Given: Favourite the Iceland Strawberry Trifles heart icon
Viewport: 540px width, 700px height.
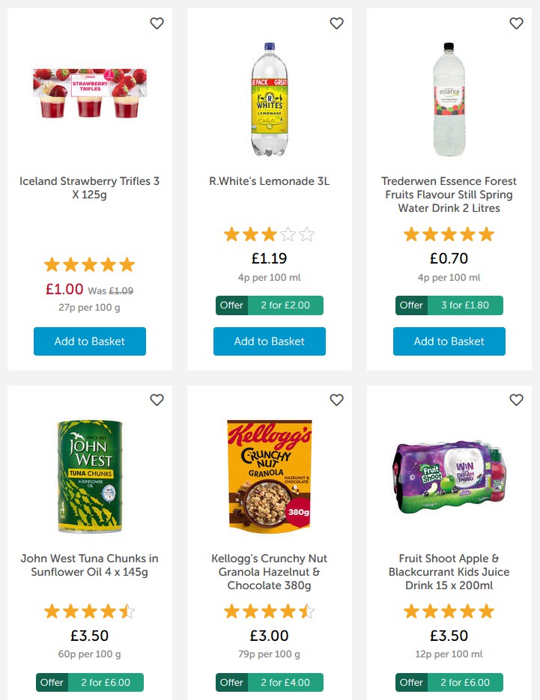Looking at the screenshot, I should pyautogui.click(x=157, y=23).
